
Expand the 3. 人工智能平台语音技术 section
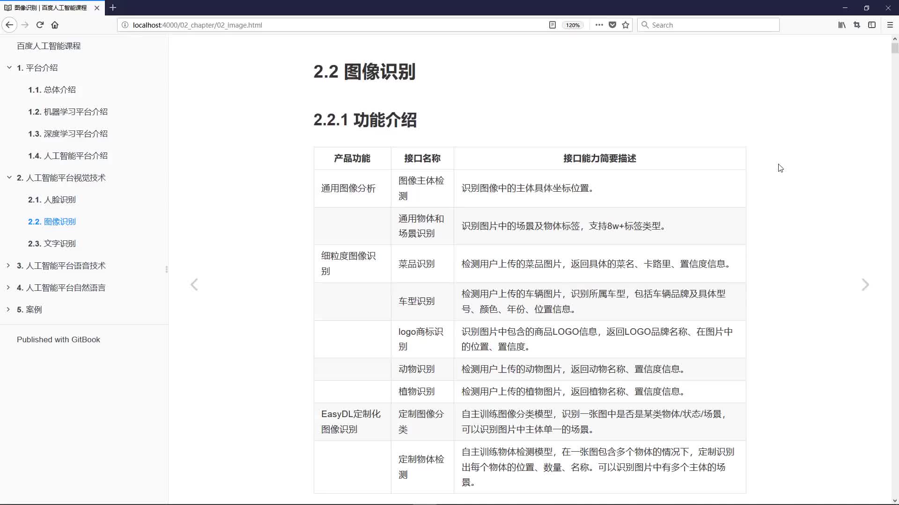pos(9,266)
